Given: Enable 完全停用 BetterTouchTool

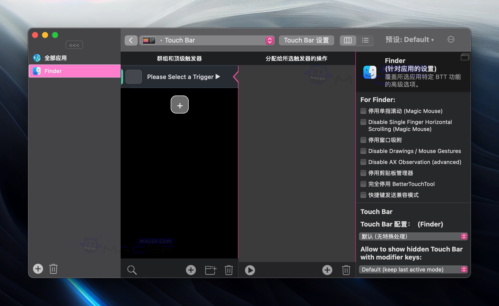Looking at the screenshot, I should [x=363, y=184].
